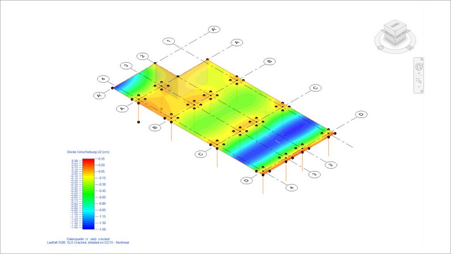Select the lower-left grid bubble B
The height and width of the screenshot is (254, 451).
155,127
